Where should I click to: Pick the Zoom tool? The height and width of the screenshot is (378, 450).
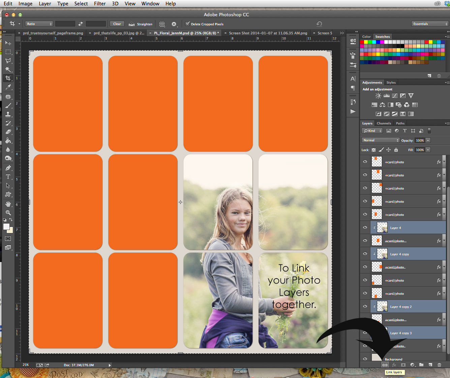coord(8,213)
